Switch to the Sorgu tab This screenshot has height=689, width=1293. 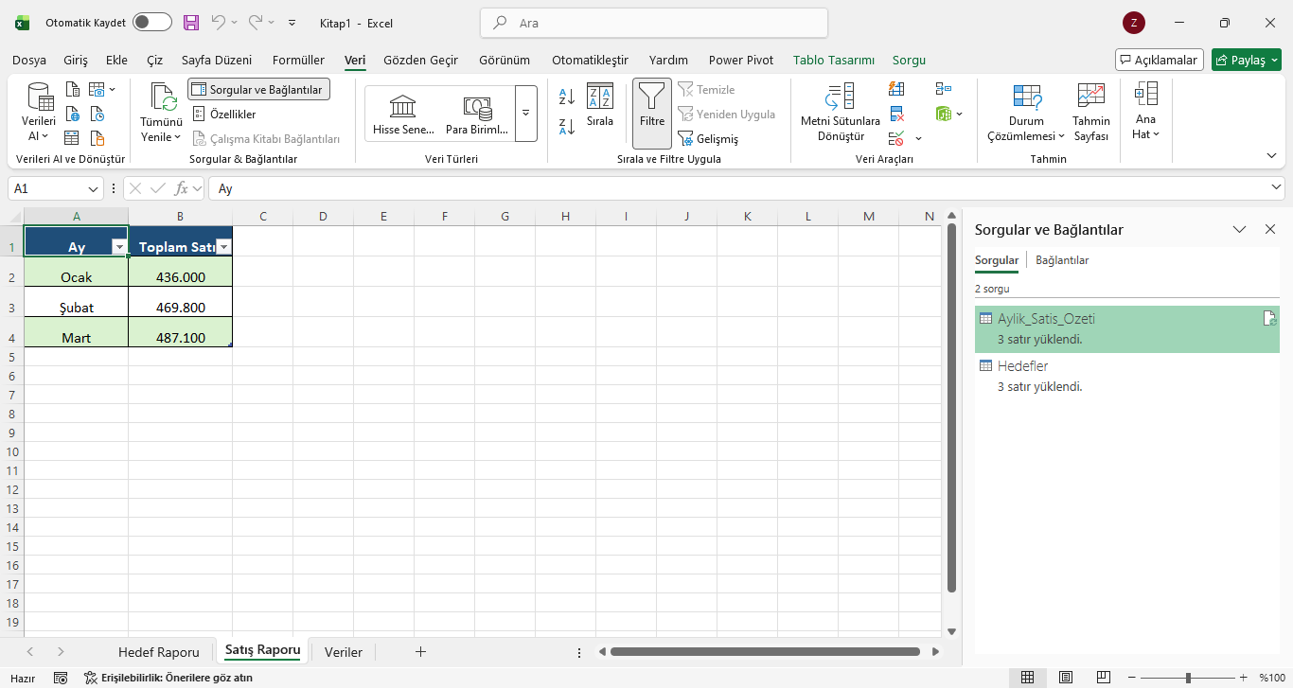[x=910, y=60]
